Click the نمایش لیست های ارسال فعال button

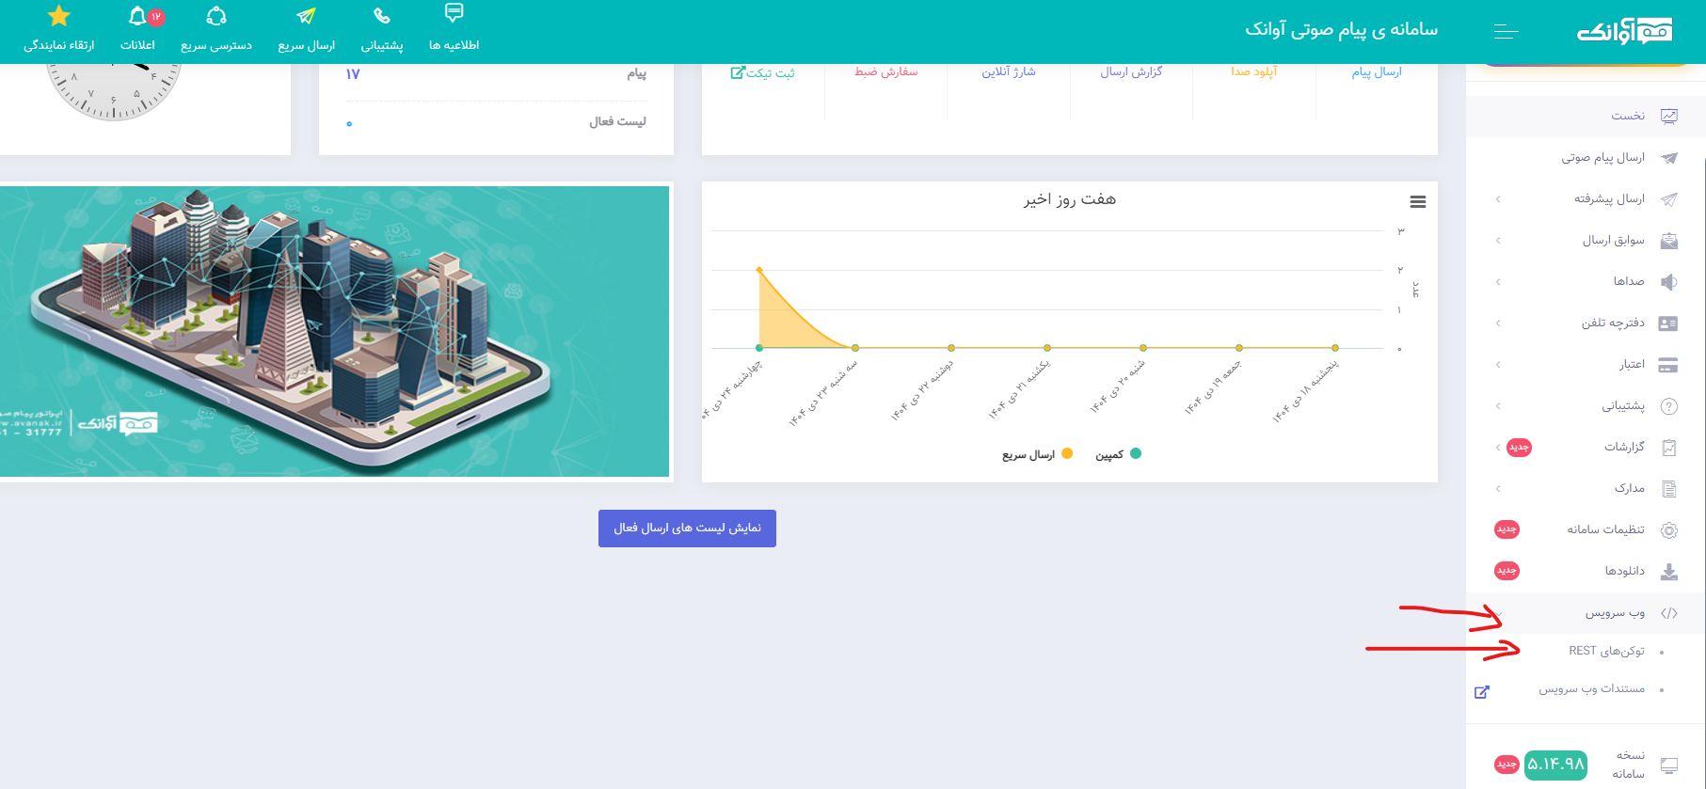pyautogui.click(x=687, y=529)
